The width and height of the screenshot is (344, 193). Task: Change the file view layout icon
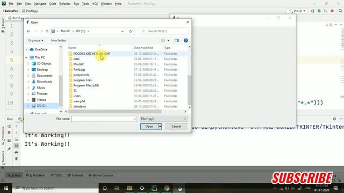[x=163, y=41]
